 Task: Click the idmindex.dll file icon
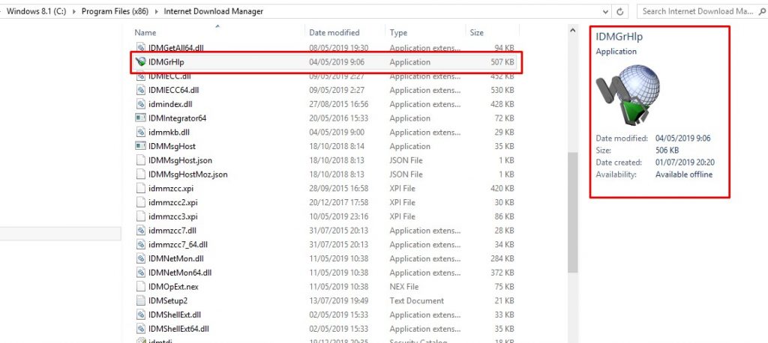pos(141,104)
